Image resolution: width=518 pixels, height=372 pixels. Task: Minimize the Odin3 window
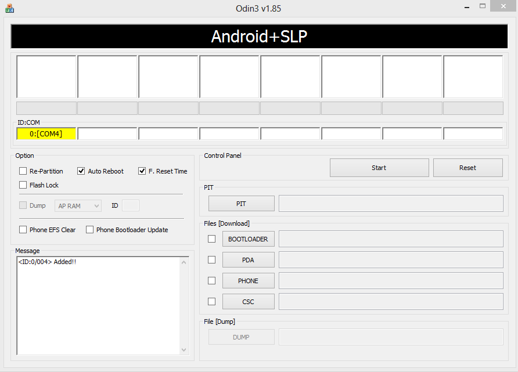click(x=467, y=7)
